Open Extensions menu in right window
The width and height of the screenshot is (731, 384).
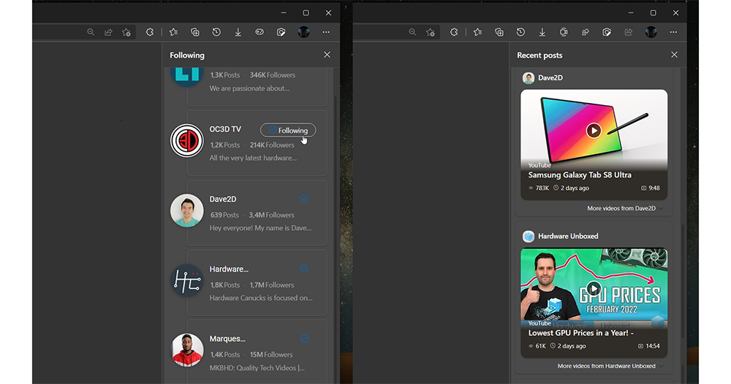point(454,32)
